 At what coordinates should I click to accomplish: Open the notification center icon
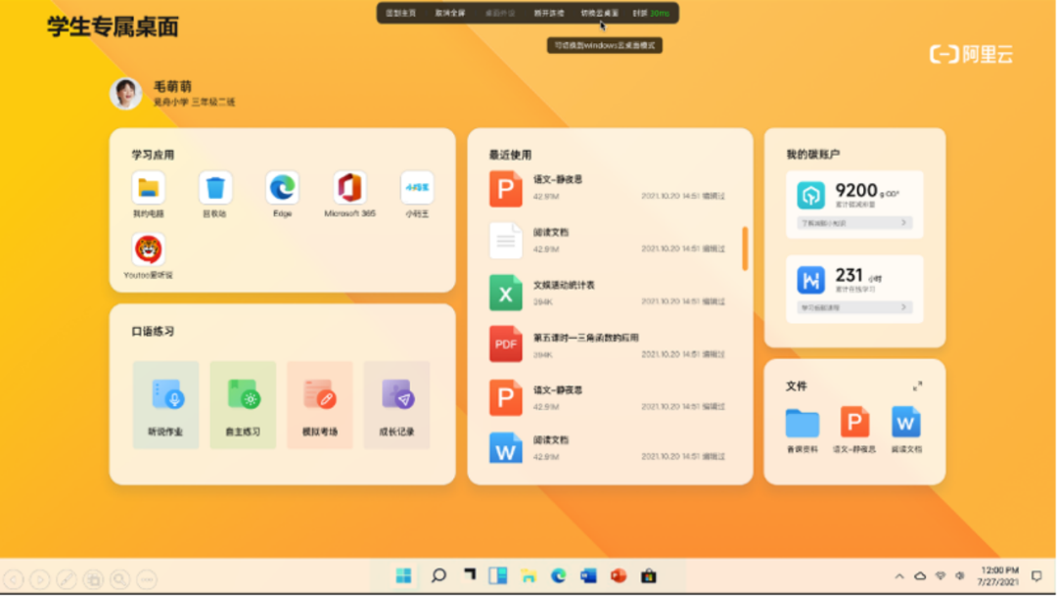pyautogui.click(x=1037, y=575)
